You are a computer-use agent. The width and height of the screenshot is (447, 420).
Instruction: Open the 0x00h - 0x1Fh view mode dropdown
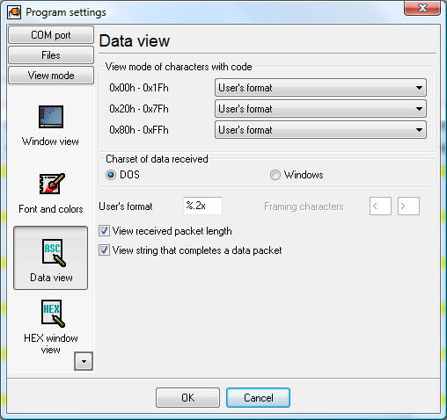click(x=320, y=88)
